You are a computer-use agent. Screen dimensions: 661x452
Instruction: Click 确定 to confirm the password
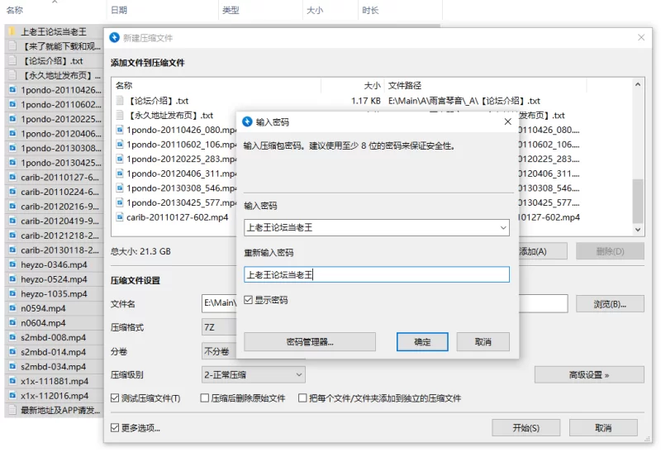click(422, 341)
